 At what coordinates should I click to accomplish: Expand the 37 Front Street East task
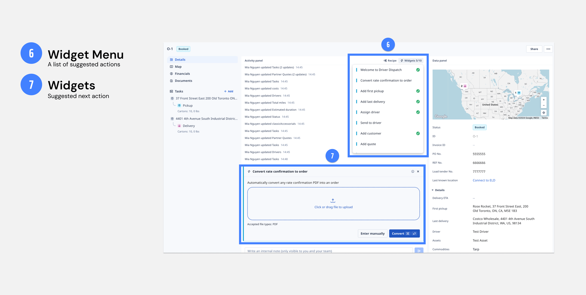coord(206,98)
